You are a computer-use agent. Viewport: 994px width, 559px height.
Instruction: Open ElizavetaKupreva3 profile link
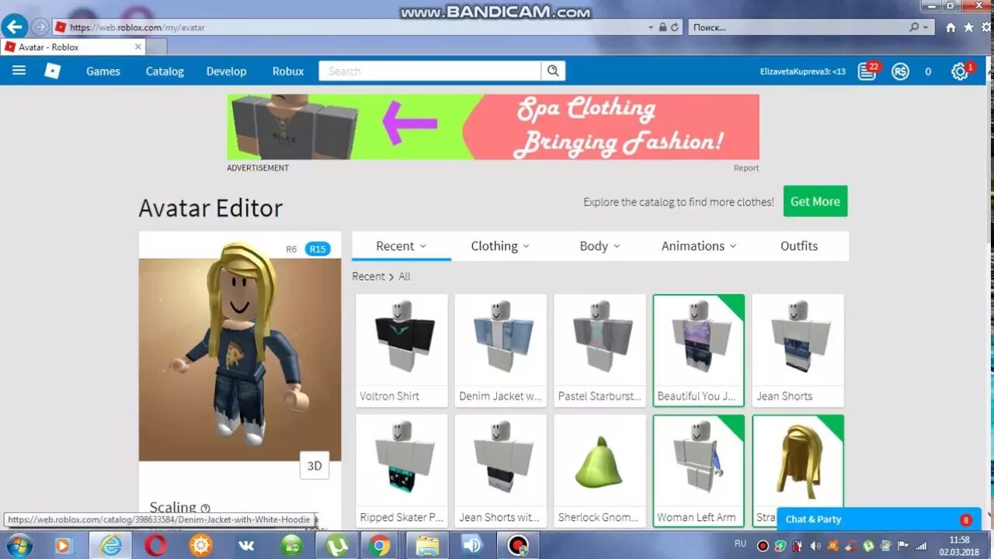click(803, 71)
